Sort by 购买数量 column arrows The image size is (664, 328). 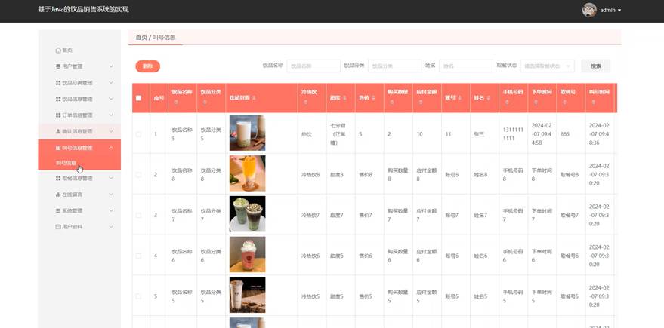pyautogui.click(x=392, y=102)
